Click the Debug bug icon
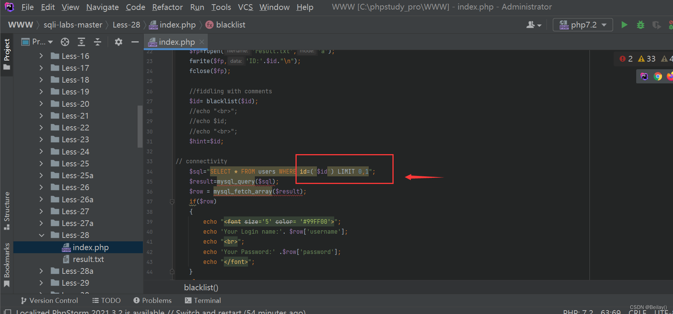This screenshot has height=314, width=673. (640, 25)
